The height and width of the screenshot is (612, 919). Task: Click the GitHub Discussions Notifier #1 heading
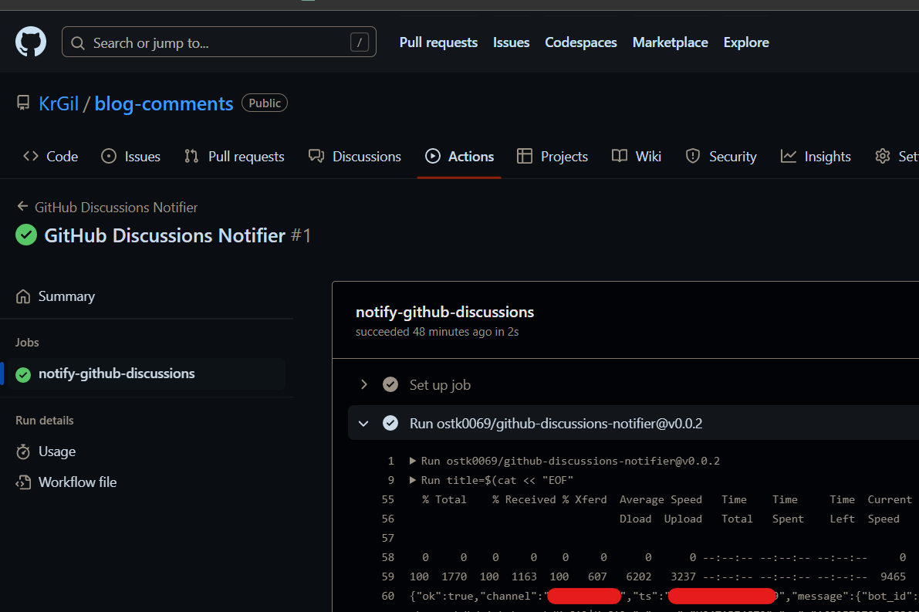(x=177, y=235)
